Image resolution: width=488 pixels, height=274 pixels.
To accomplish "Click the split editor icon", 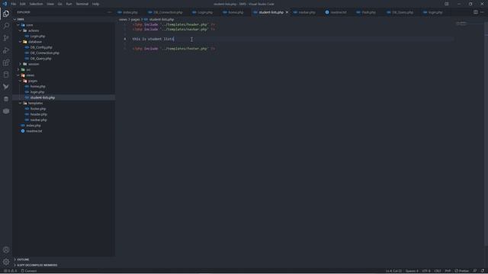I will pyautogui.click(x=476, y=12).
